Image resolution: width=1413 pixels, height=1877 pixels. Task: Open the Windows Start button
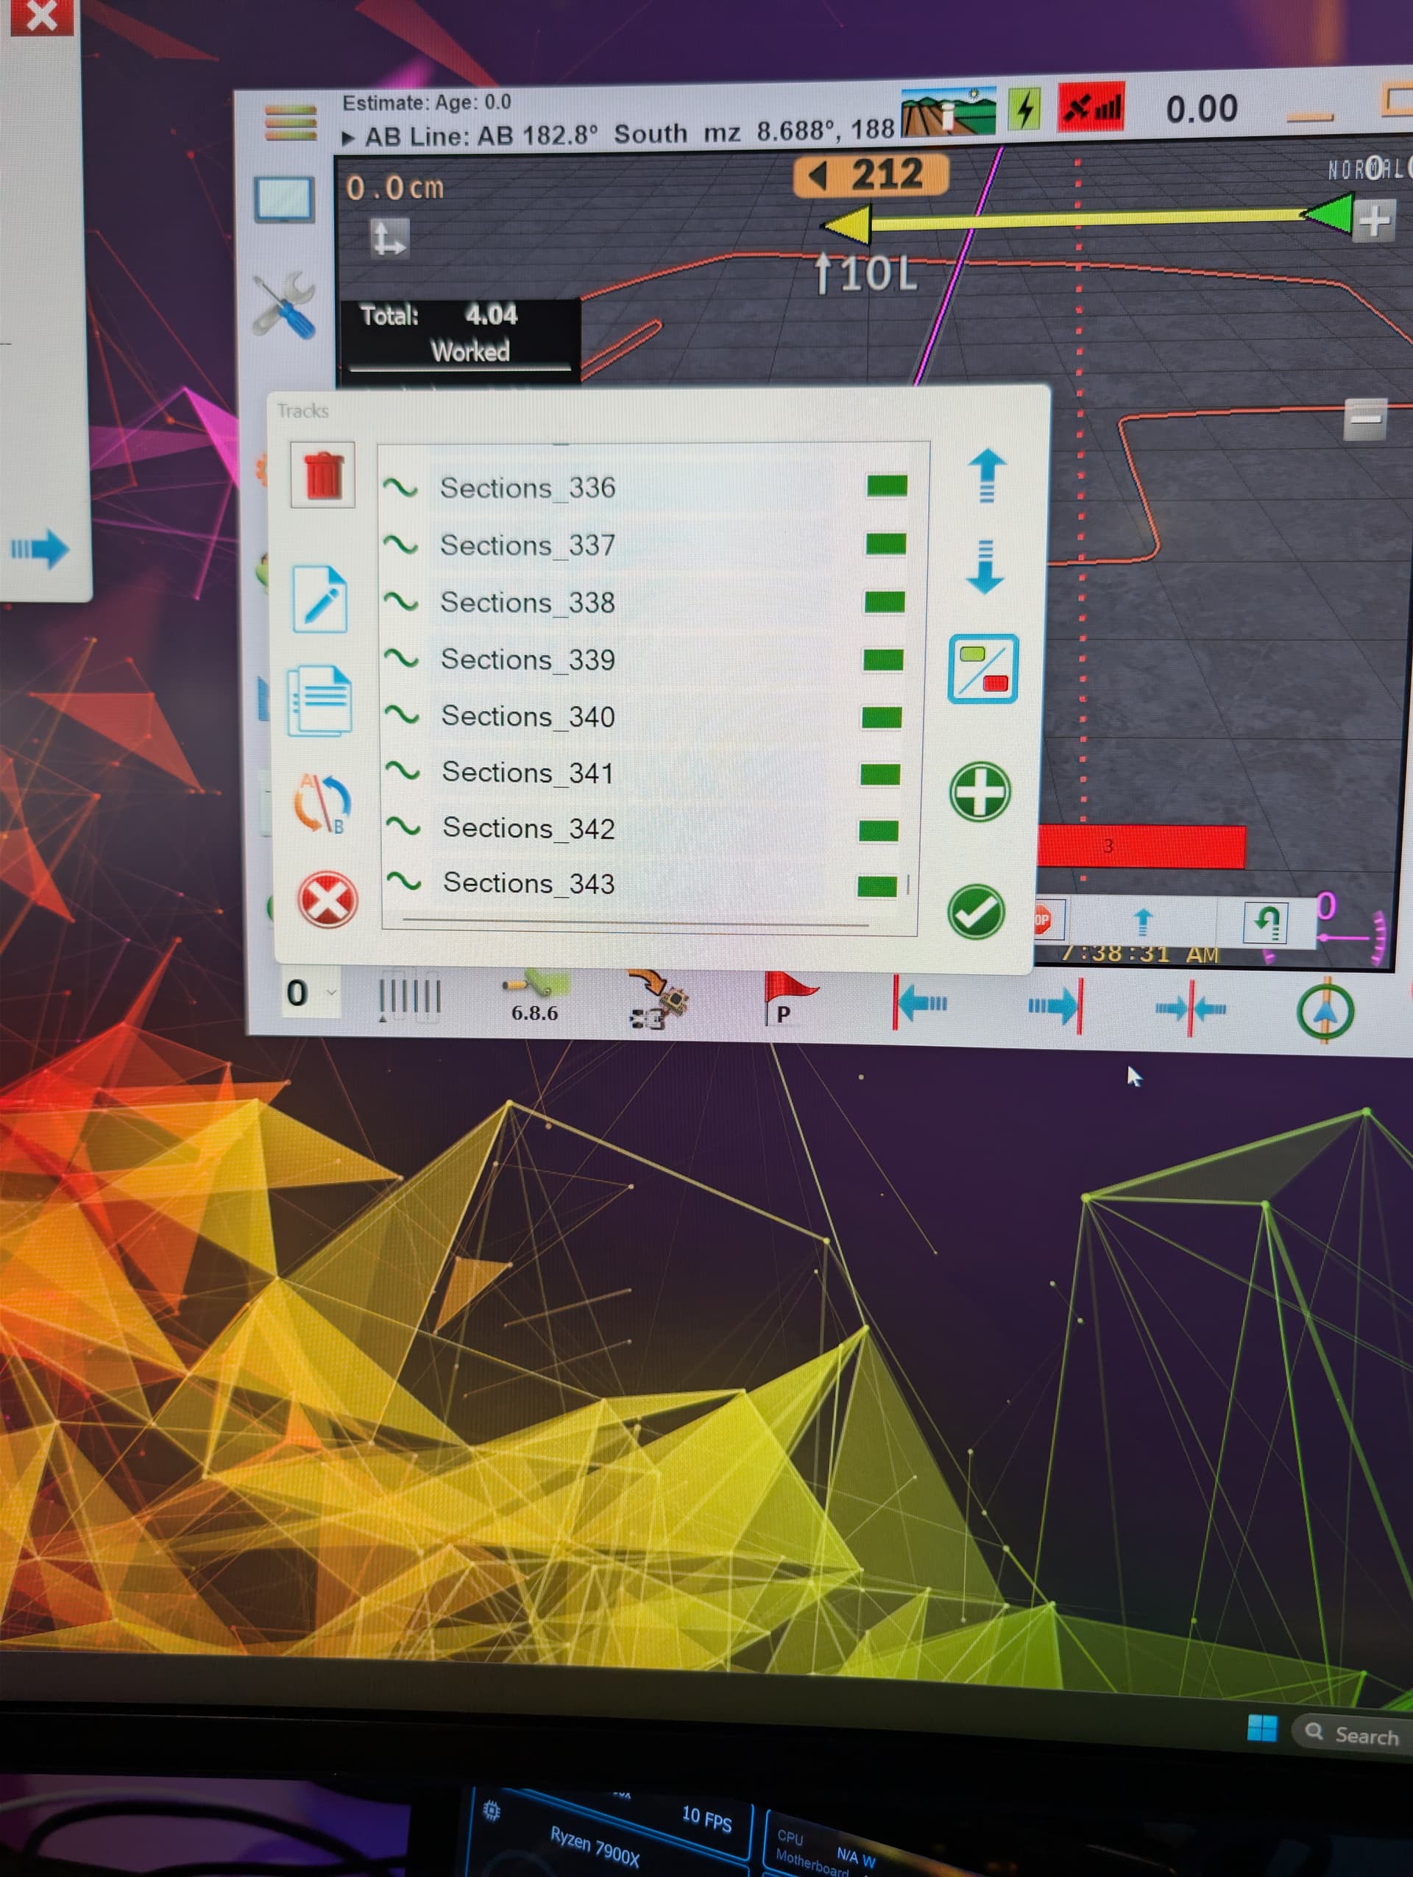tap(1262, 1728)
